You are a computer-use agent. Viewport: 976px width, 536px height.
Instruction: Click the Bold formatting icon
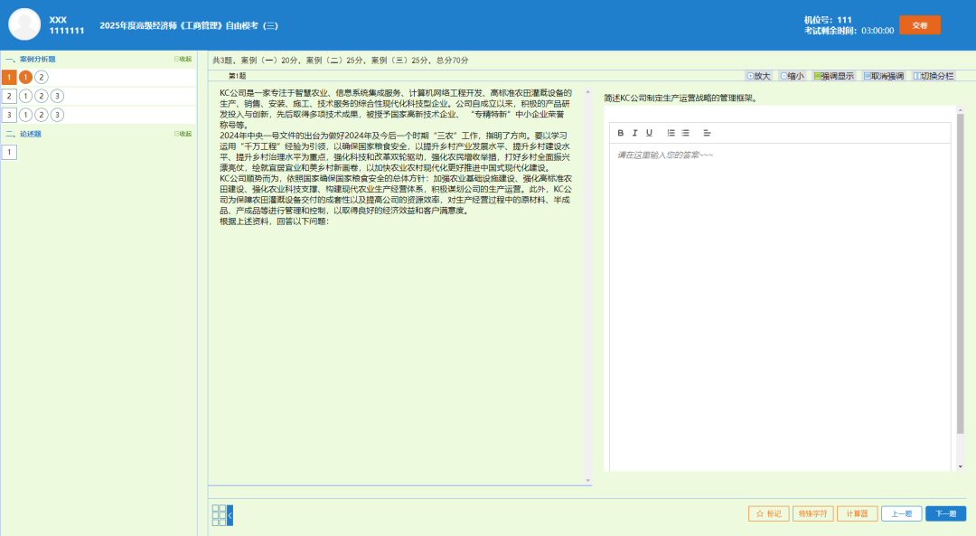point(621,133)
